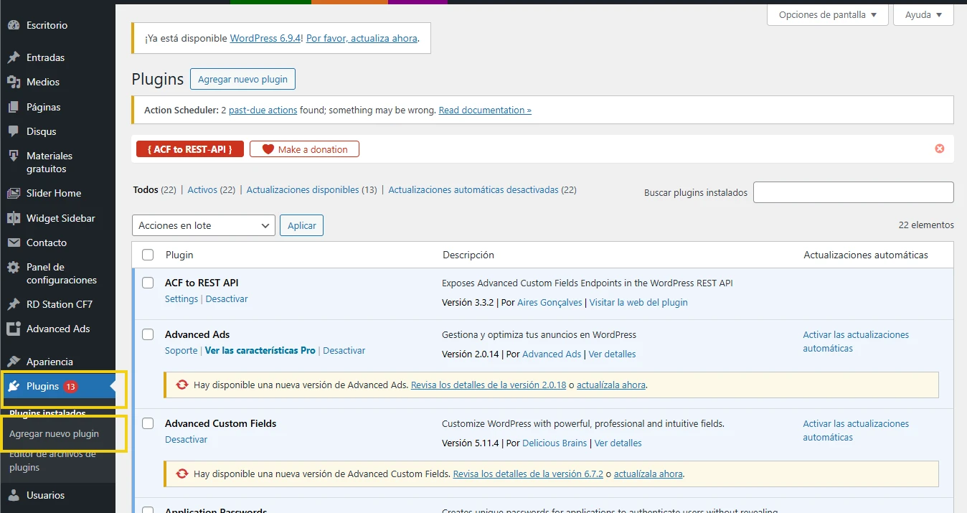967x513 pixels.
Task: Open the Escritorio dashboard icon
Action: click(16, 25)
